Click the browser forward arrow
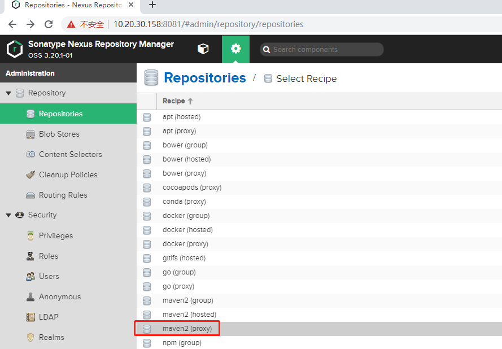This screenshot has height=349, width=502. (x=30, y=24)
